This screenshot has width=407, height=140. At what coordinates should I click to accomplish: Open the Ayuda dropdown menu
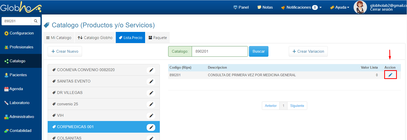pos(340,7)
